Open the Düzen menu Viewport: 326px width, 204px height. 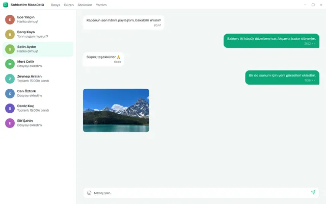coord(69,5)
